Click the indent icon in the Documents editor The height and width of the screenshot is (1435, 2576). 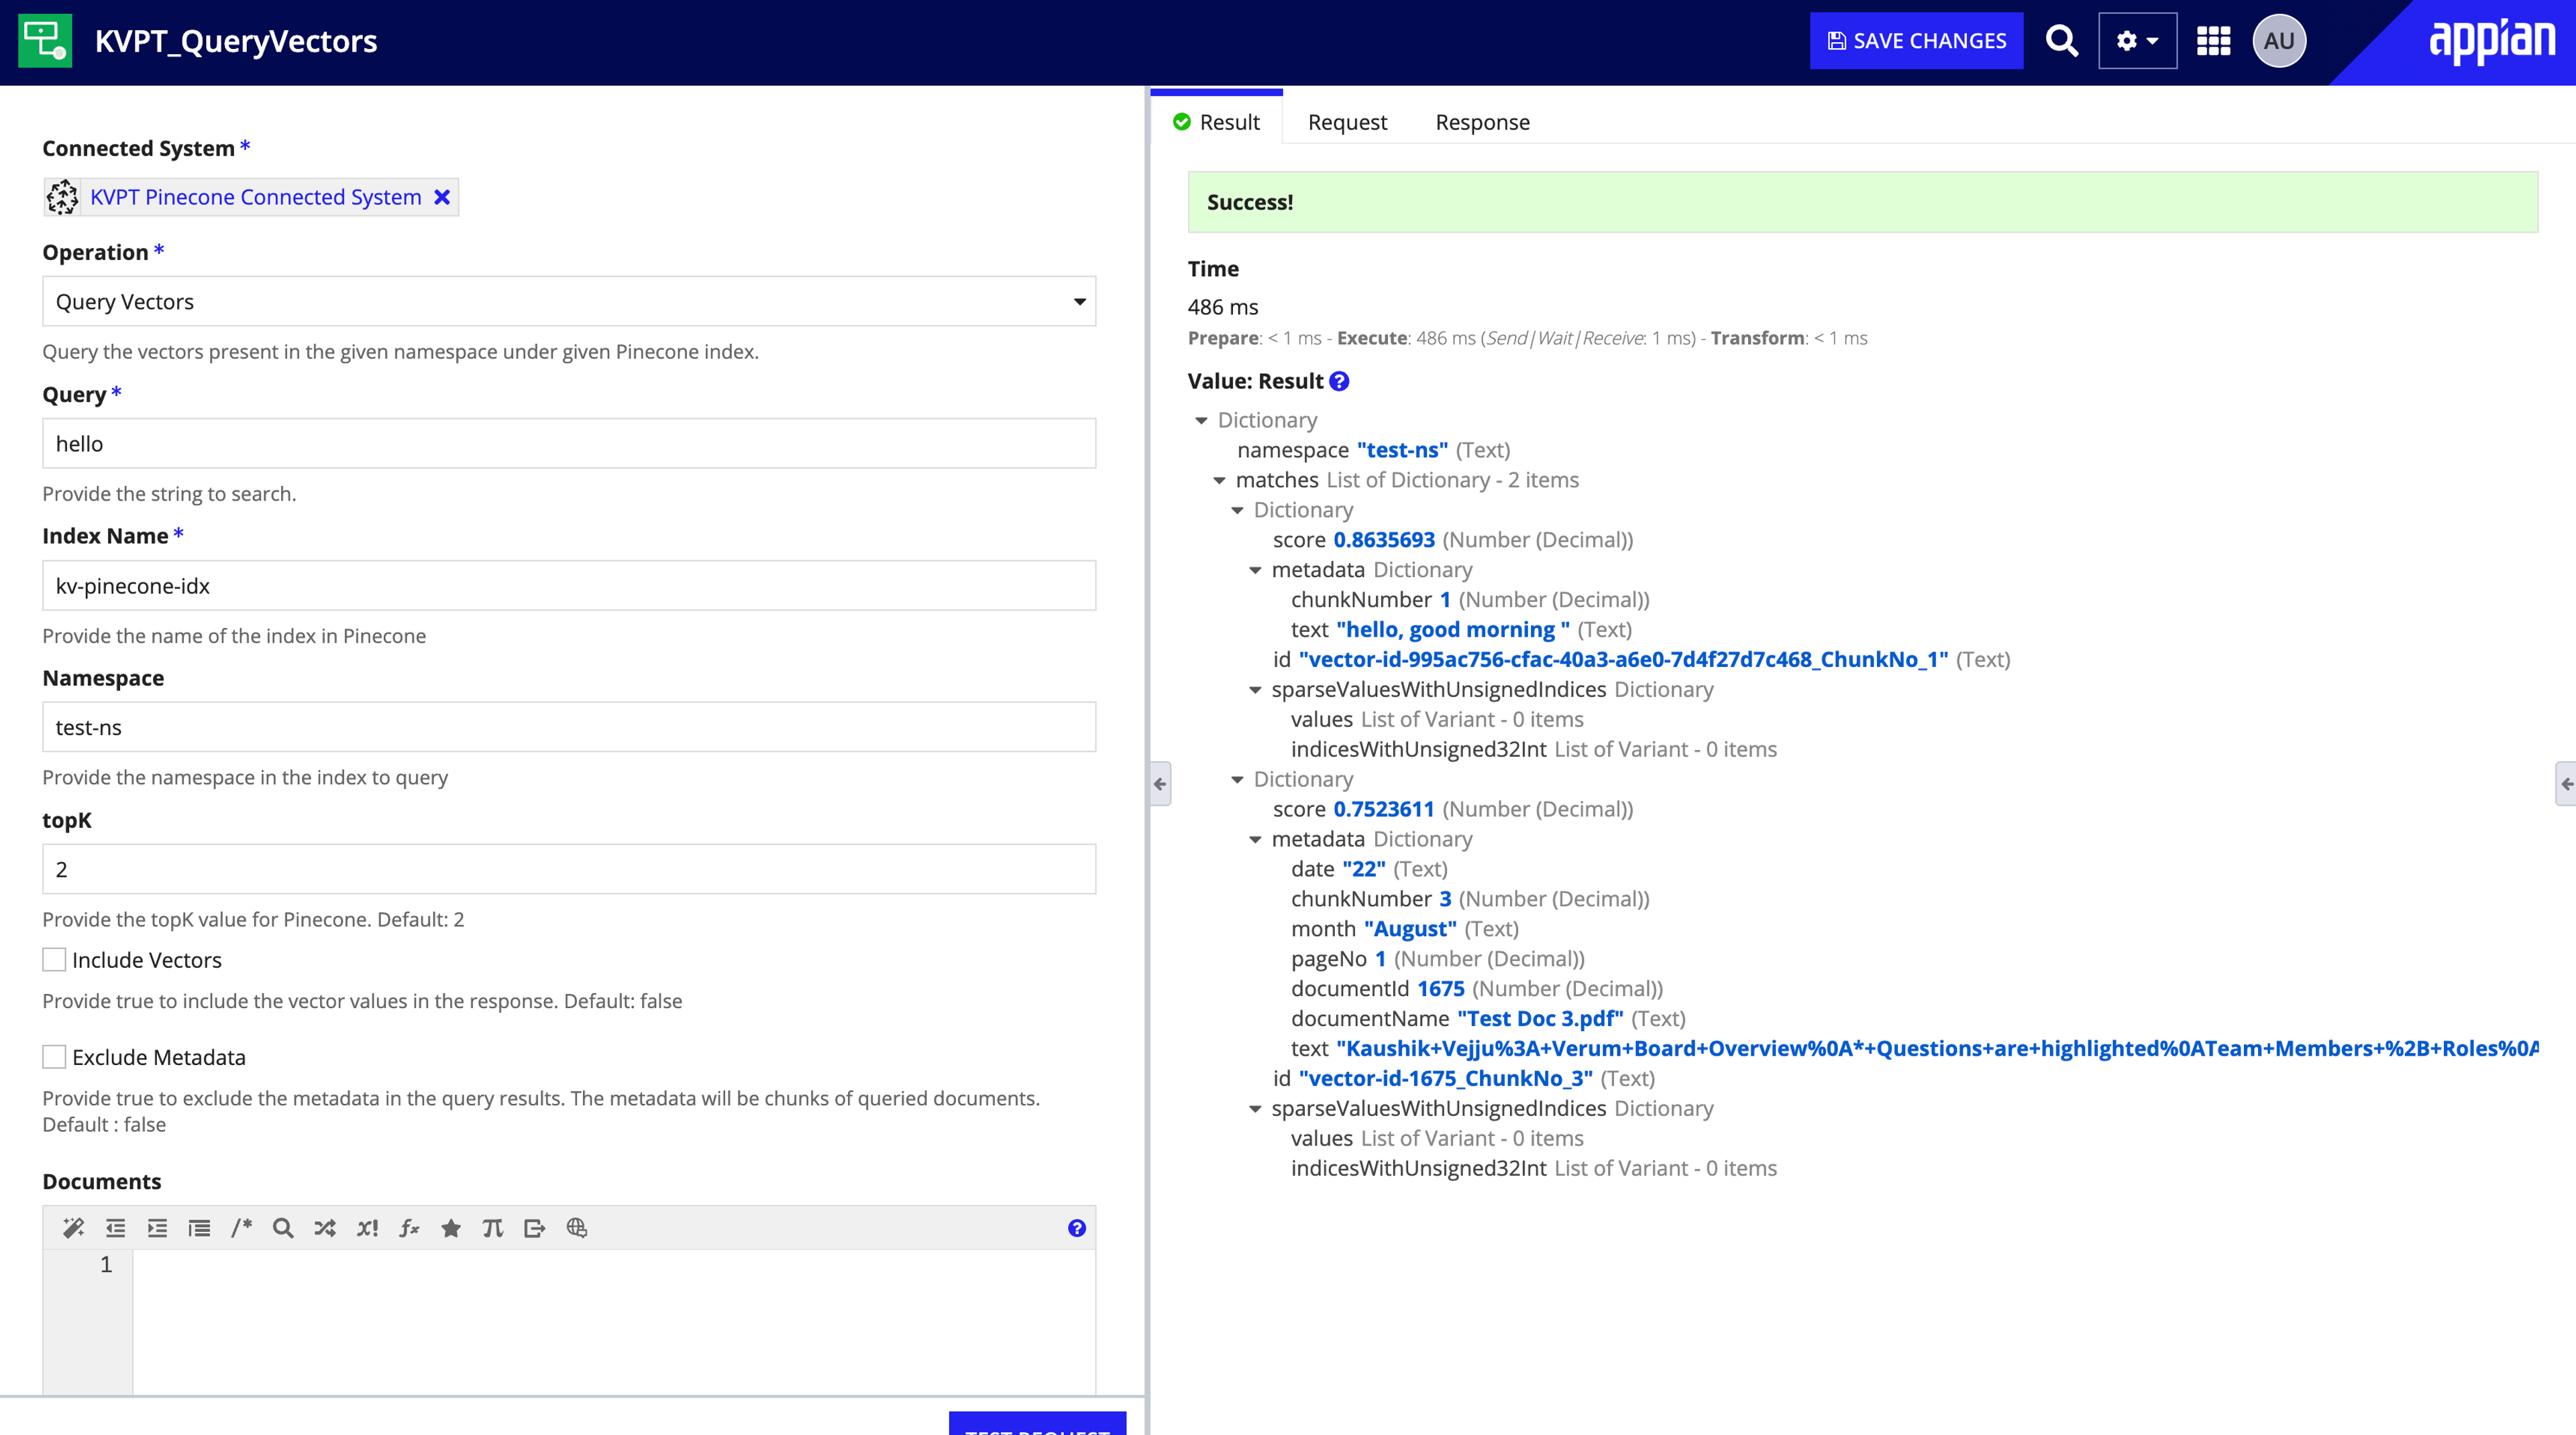point(157,1228)
